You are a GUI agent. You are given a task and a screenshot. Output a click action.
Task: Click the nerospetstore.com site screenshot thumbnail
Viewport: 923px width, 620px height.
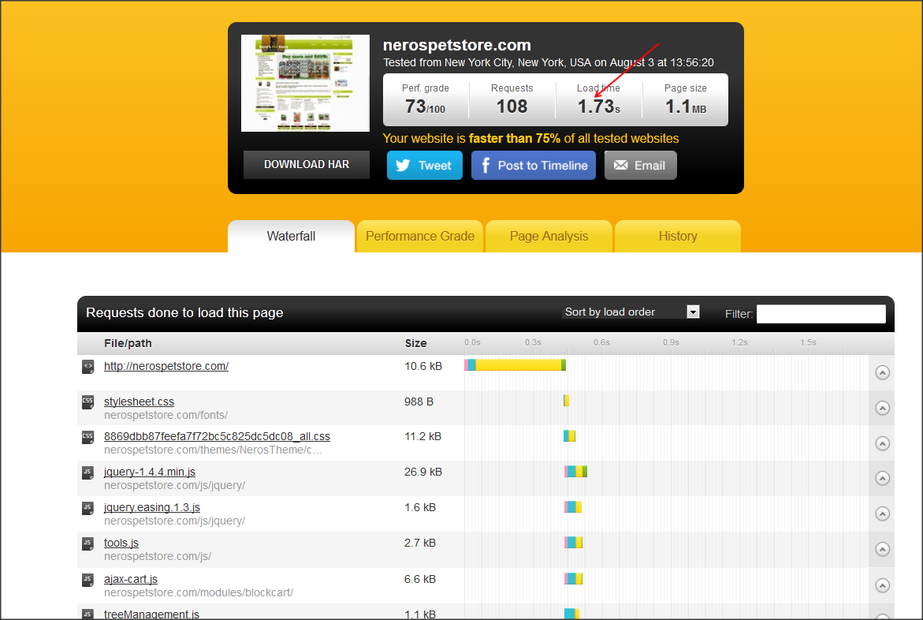pos(306,83)
